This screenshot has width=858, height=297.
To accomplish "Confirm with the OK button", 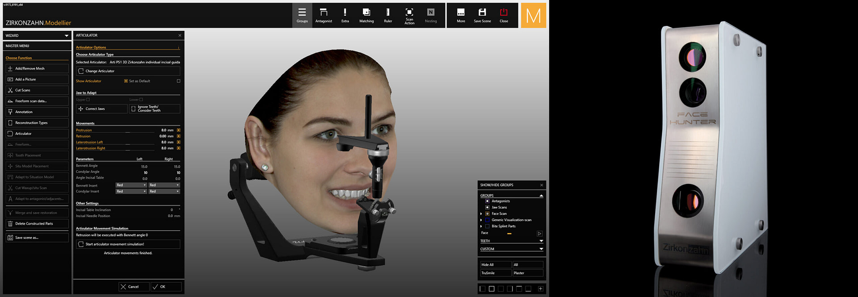I will coord(166,287).
